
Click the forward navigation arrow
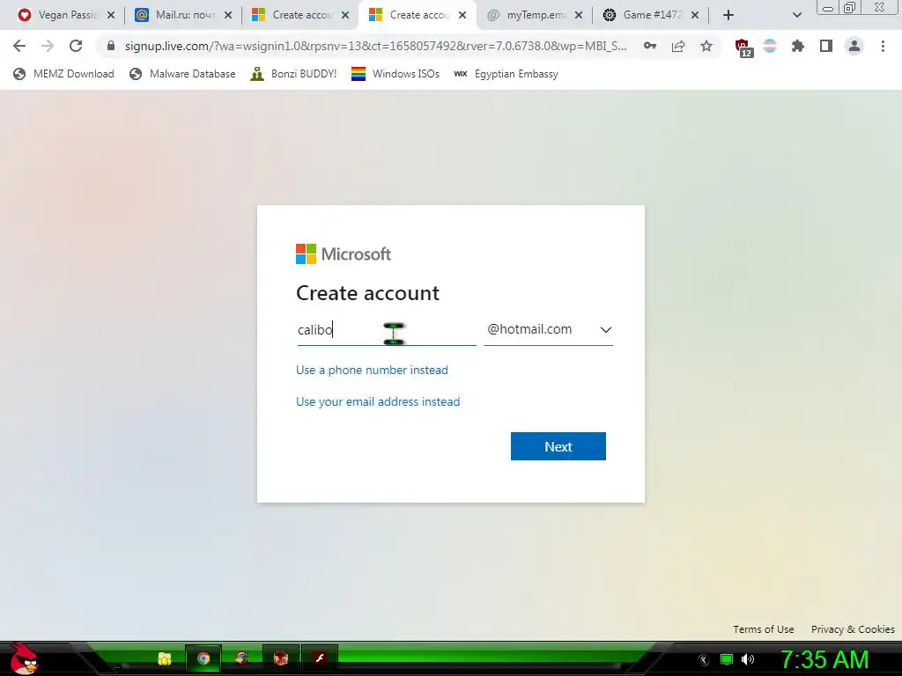pos(48,46)
